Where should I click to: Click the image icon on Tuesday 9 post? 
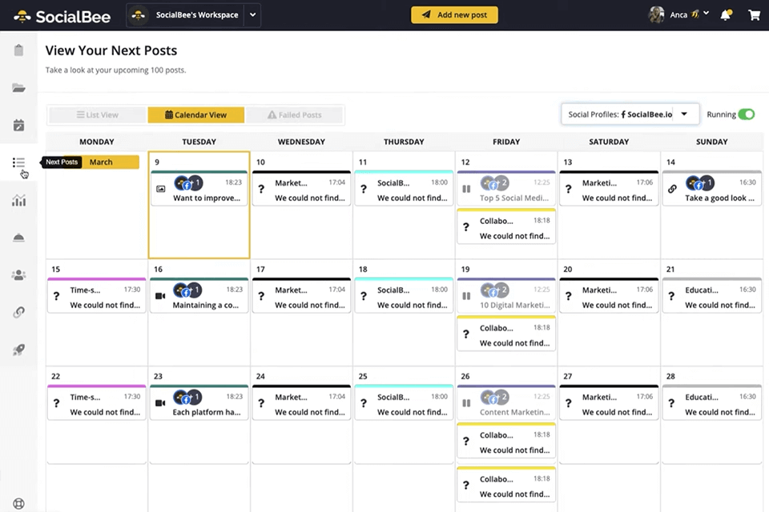coord(160,189)
